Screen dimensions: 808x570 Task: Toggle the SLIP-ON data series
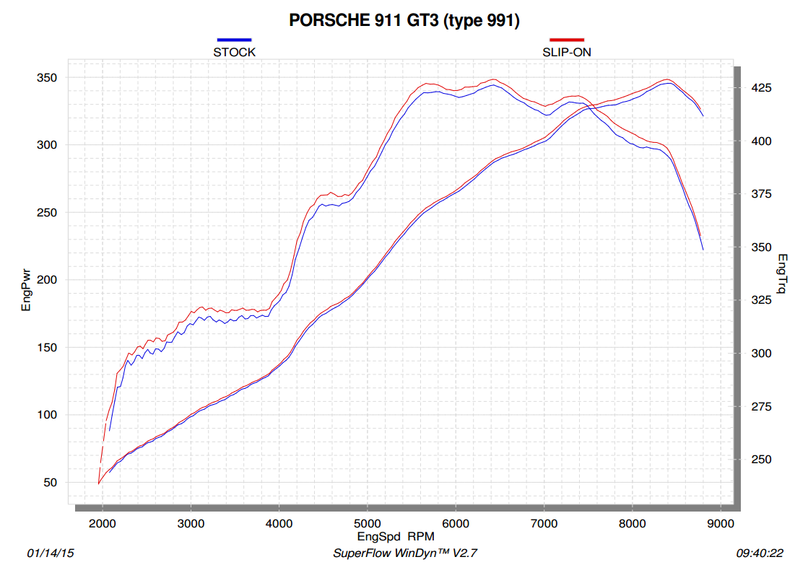pyautogui.click(x=568, y=51)
